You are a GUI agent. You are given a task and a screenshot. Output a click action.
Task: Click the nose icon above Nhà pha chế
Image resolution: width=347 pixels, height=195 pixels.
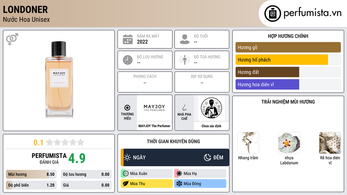[x=184, y=108]
